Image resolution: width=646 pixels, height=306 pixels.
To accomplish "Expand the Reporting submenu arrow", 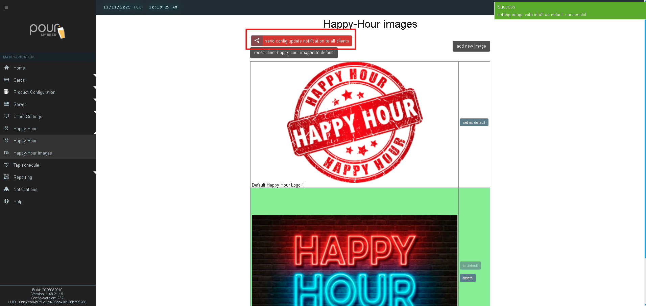I will pos(94,173).
